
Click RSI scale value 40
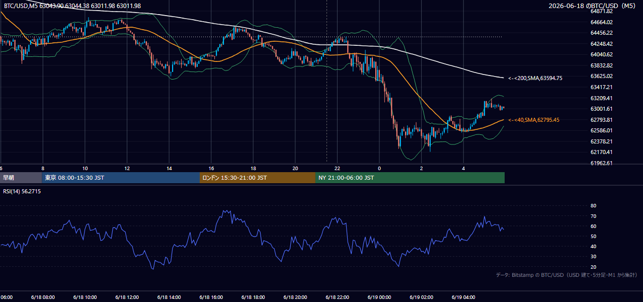(x=593, y=246)
